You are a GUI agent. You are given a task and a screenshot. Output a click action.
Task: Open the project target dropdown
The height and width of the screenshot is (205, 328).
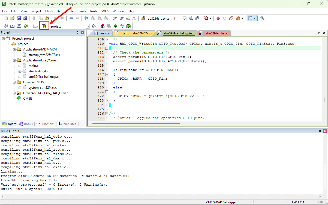click(x=88, y=26)
